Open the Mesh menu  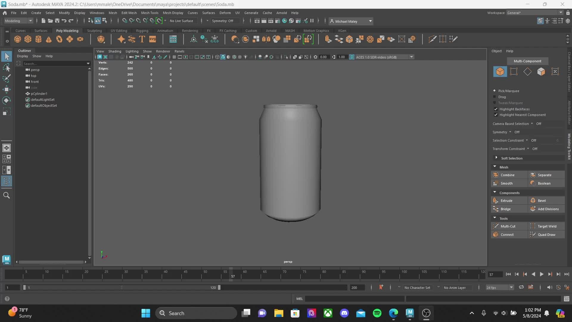click(x=113, y=13)
